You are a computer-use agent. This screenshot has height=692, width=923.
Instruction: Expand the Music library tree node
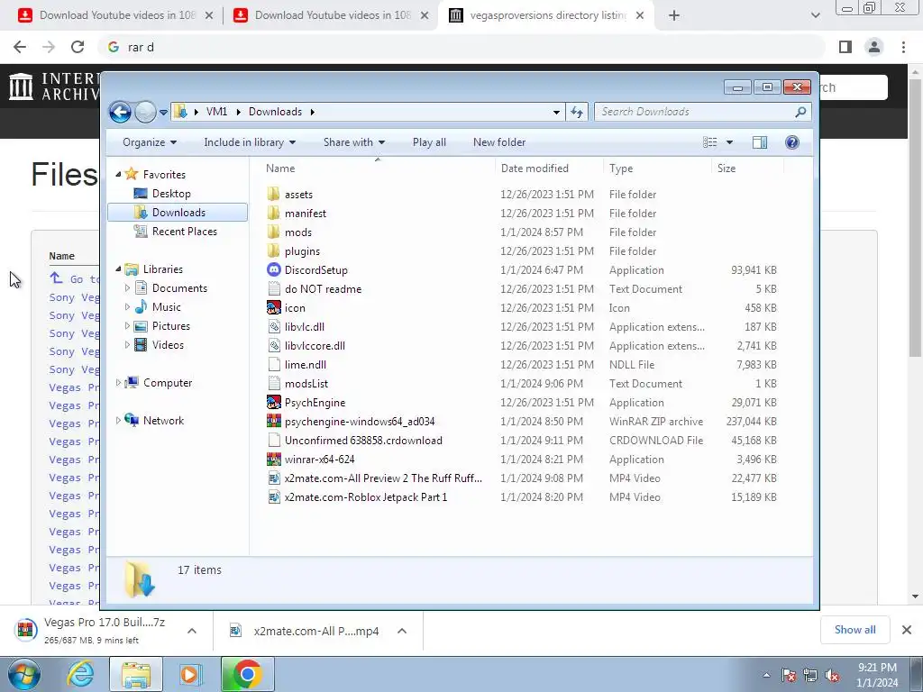tap(127, 307)
